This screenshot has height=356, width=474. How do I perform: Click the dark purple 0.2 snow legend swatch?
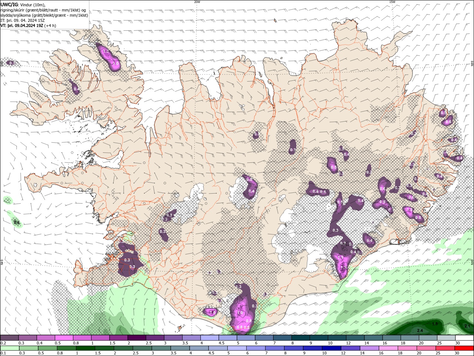[x=9, y=338]
